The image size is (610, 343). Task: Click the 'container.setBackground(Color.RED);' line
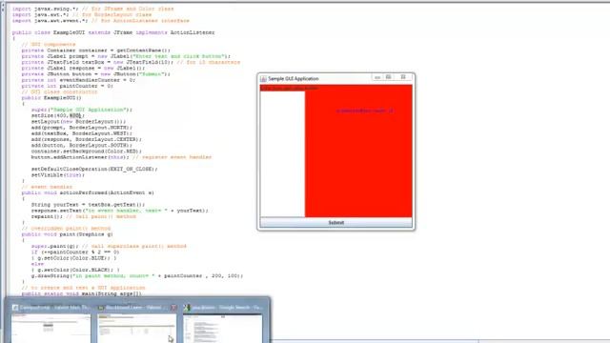(87, 151)
